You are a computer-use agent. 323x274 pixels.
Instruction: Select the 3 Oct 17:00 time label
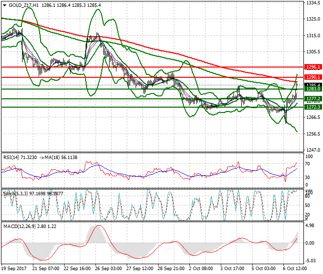pyautogui.click(x=232, y=269)
